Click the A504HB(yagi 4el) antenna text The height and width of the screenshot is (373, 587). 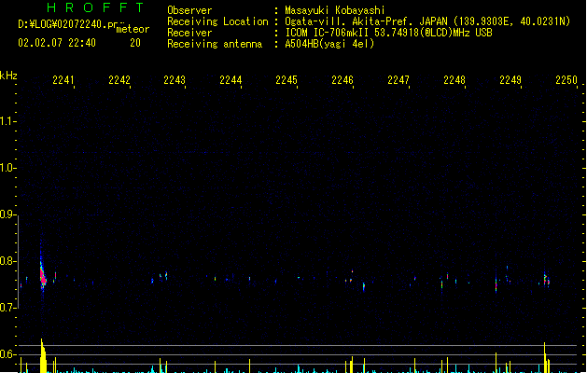point(329,44)
